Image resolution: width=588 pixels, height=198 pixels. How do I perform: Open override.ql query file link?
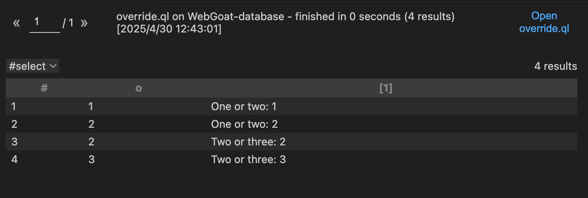(544, 23)
